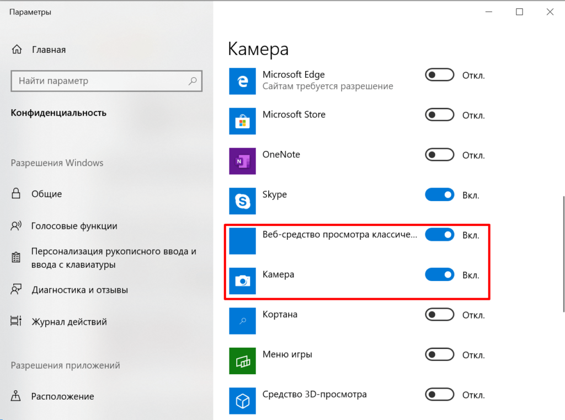The width and height of the screenshot is (565, 420).
Task: Click the Конфиденциальность heading
Action: (x=58, y=113)
